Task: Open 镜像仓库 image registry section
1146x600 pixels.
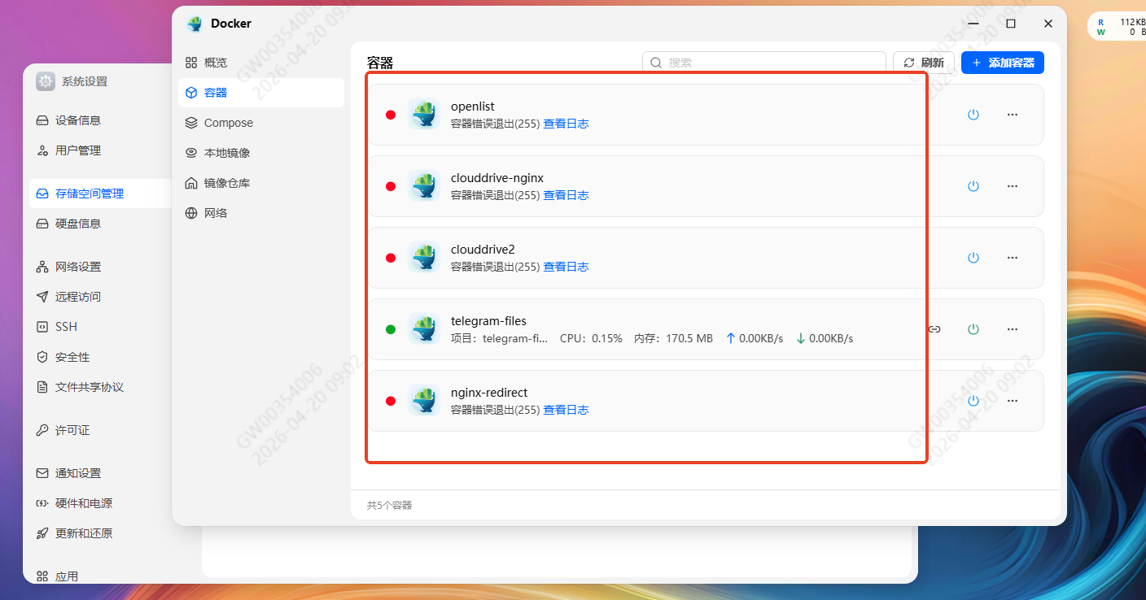Action: 261,183
